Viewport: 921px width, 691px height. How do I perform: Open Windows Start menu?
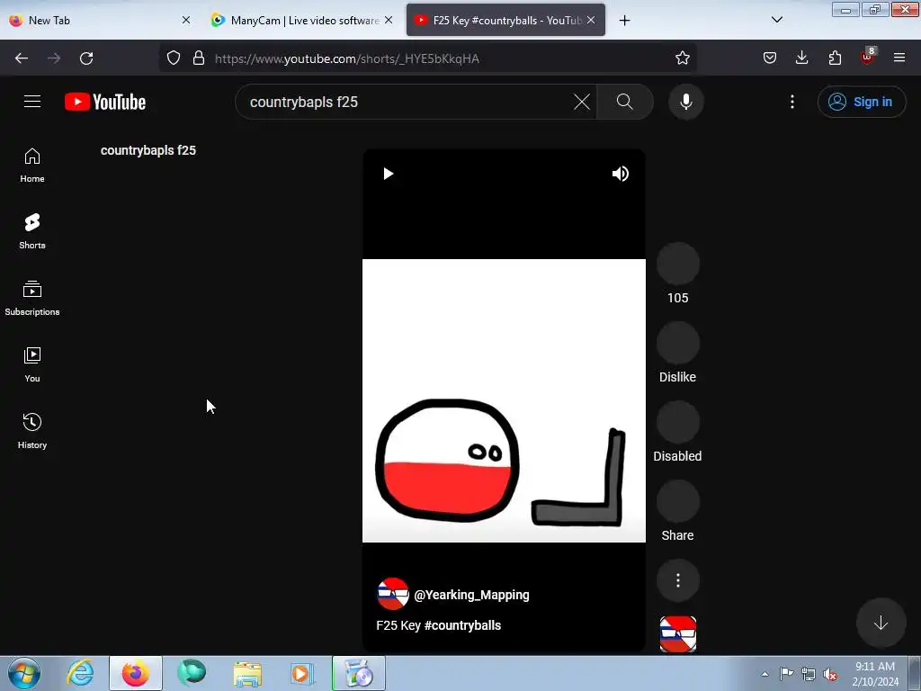tap(24, 673)
